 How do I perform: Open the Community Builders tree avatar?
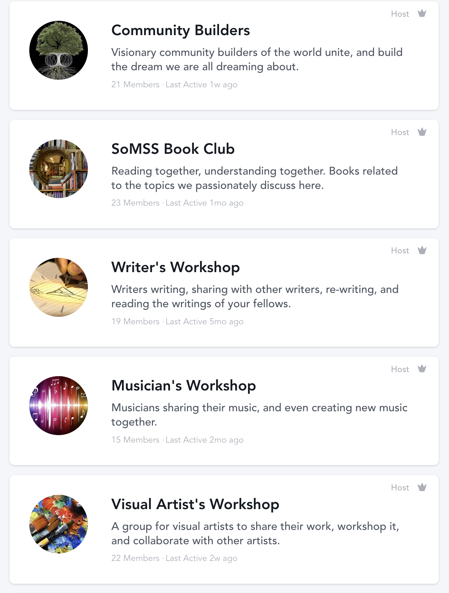coord(59,50)
